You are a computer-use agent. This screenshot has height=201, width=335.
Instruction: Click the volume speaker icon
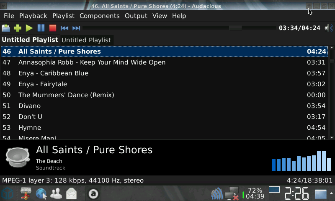(x=329, y=28)
